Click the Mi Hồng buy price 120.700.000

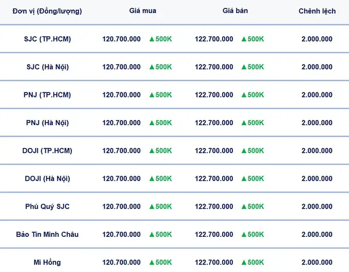[x=121, y=262]
